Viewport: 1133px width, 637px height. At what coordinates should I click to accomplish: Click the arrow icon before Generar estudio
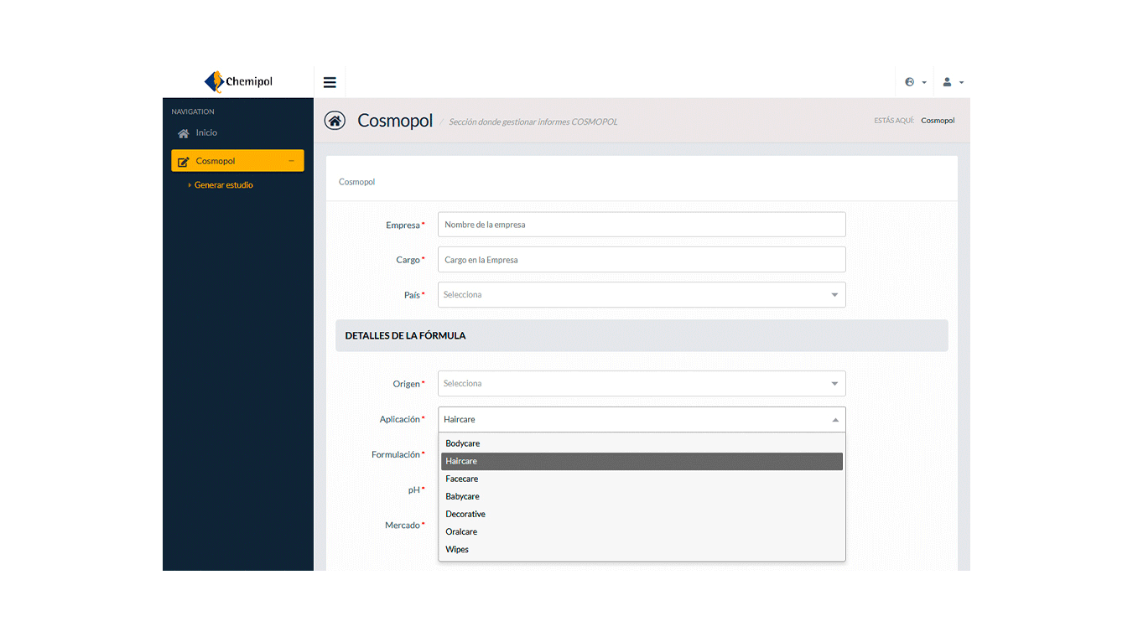click(x=190, y=184)
